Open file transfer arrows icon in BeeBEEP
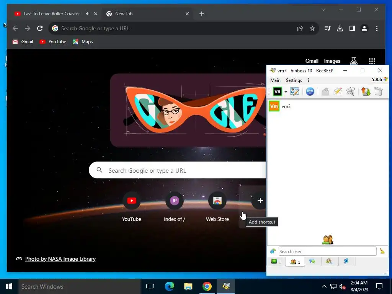The image size is (392, 294). pyautogui.click(x=366, y=91)
